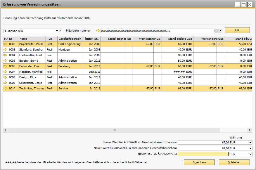Expand currency dropdown for Geschäftsbereich Service value
This screenshot has height=170, width=256.
click(x=250, y=143)
